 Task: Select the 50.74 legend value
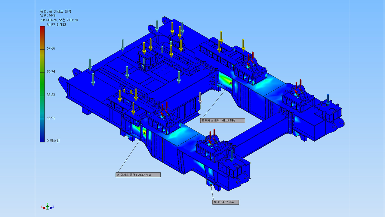click(x=51, y=71)
